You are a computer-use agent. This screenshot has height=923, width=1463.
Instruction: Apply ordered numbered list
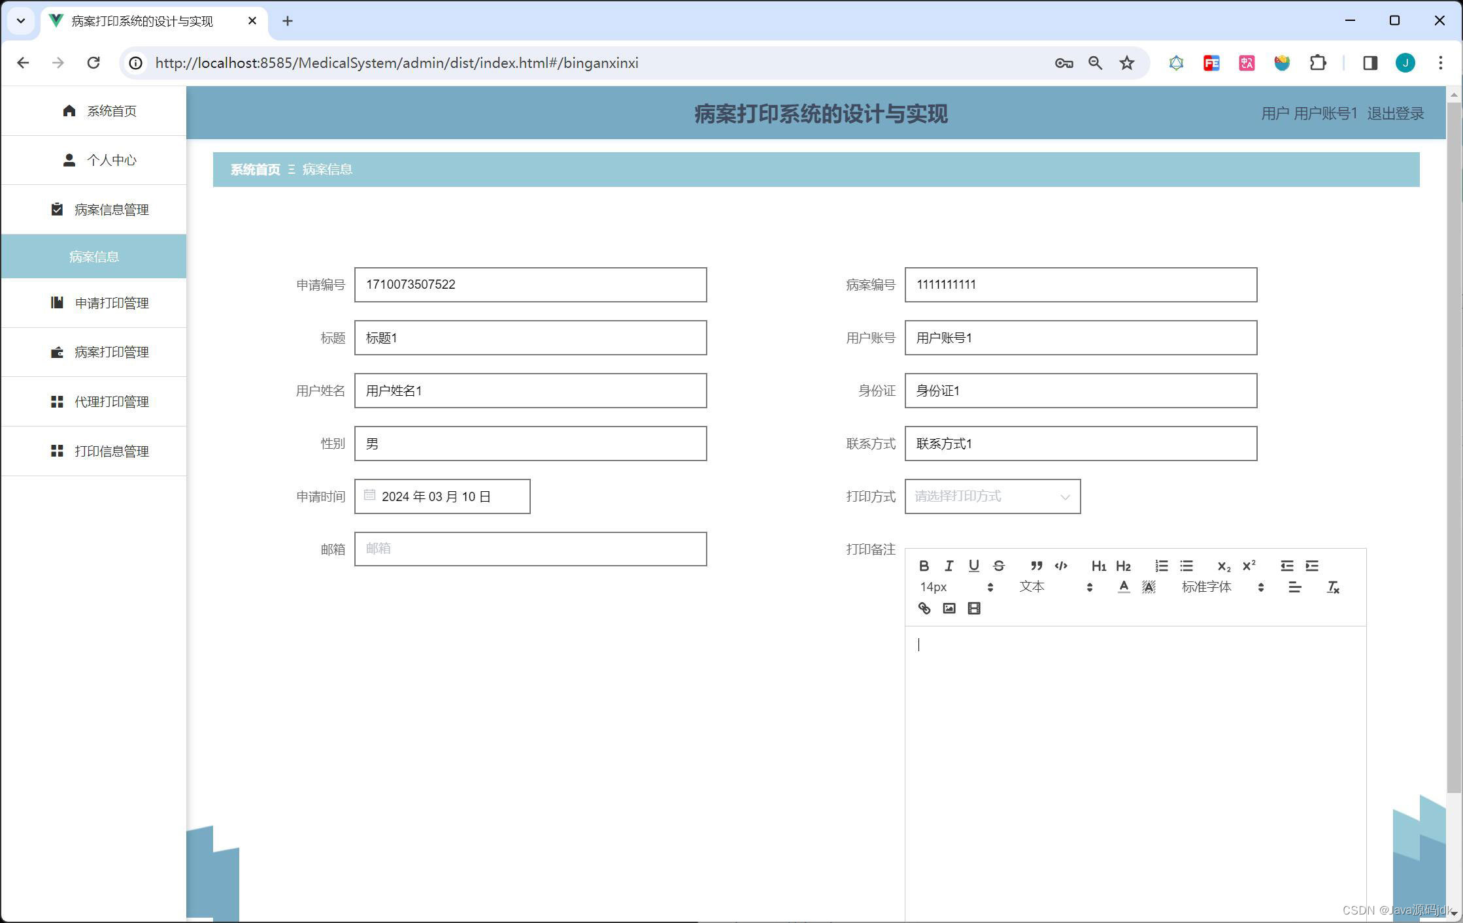(1161, 566)
